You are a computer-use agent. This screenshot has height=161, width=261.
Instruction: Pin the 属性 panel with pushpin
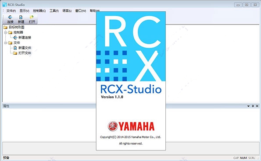253,106
